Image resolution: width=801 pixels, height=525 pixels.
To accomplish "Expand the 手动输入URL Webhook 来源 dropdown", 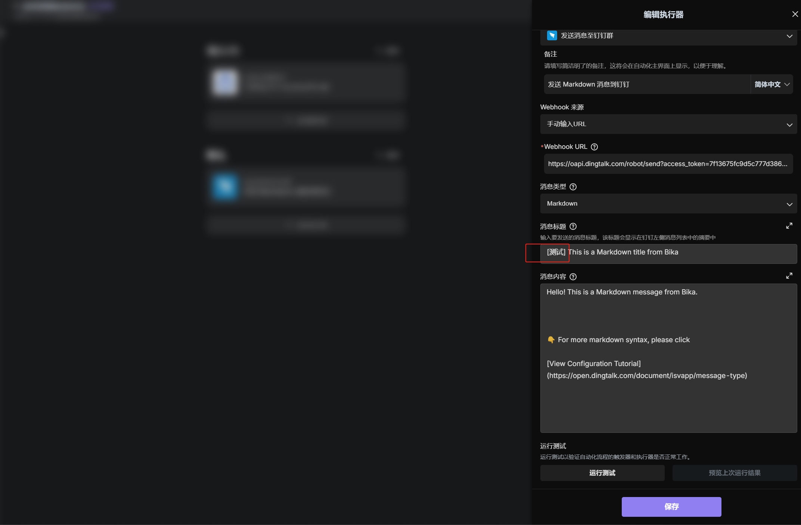I will [668, 124].
